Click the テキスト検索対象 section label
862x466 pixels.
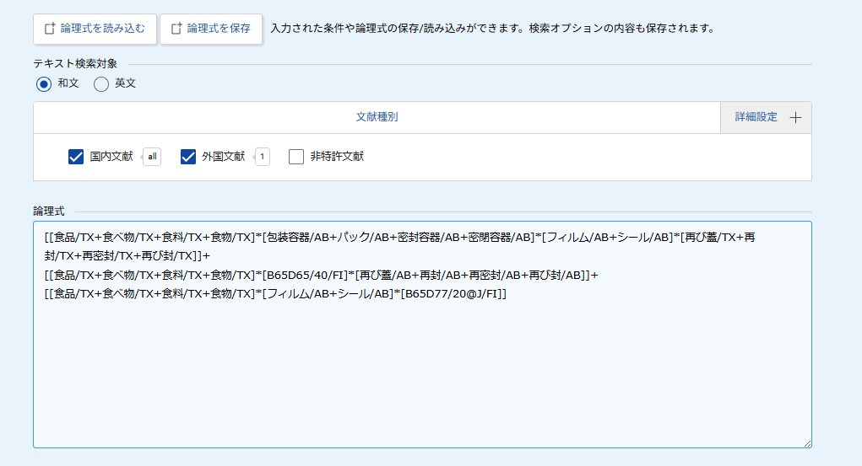click(75, 64)
